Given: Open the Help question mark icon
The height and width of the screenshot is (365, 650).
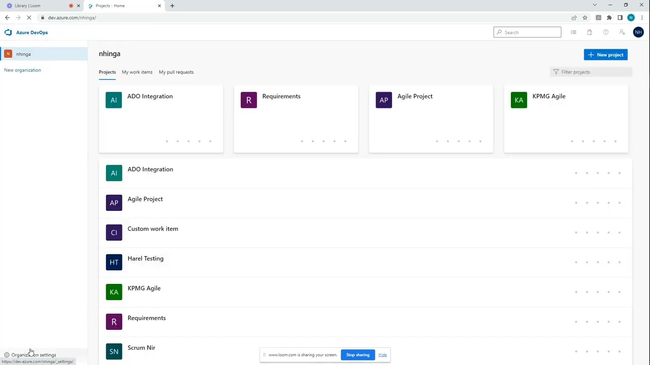Looking at the screenshot, I should tap(606, 32).
